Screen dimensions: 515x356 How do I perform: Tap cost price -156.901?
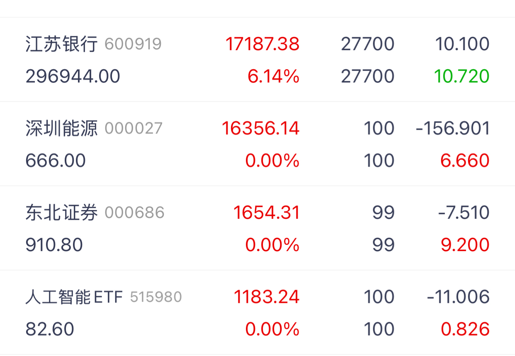453,128
